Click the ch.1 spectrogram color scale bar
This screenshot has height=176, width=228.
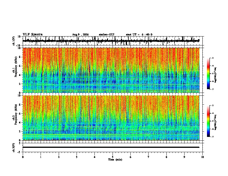tap(208, 73)
